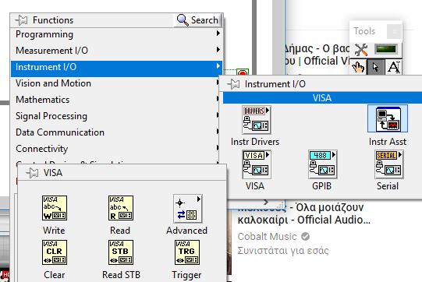This screenshot has width=422, height=282.
Task: Open the VISA subpalette icon in Instrument I/O
Action: (x=256, y=164)
